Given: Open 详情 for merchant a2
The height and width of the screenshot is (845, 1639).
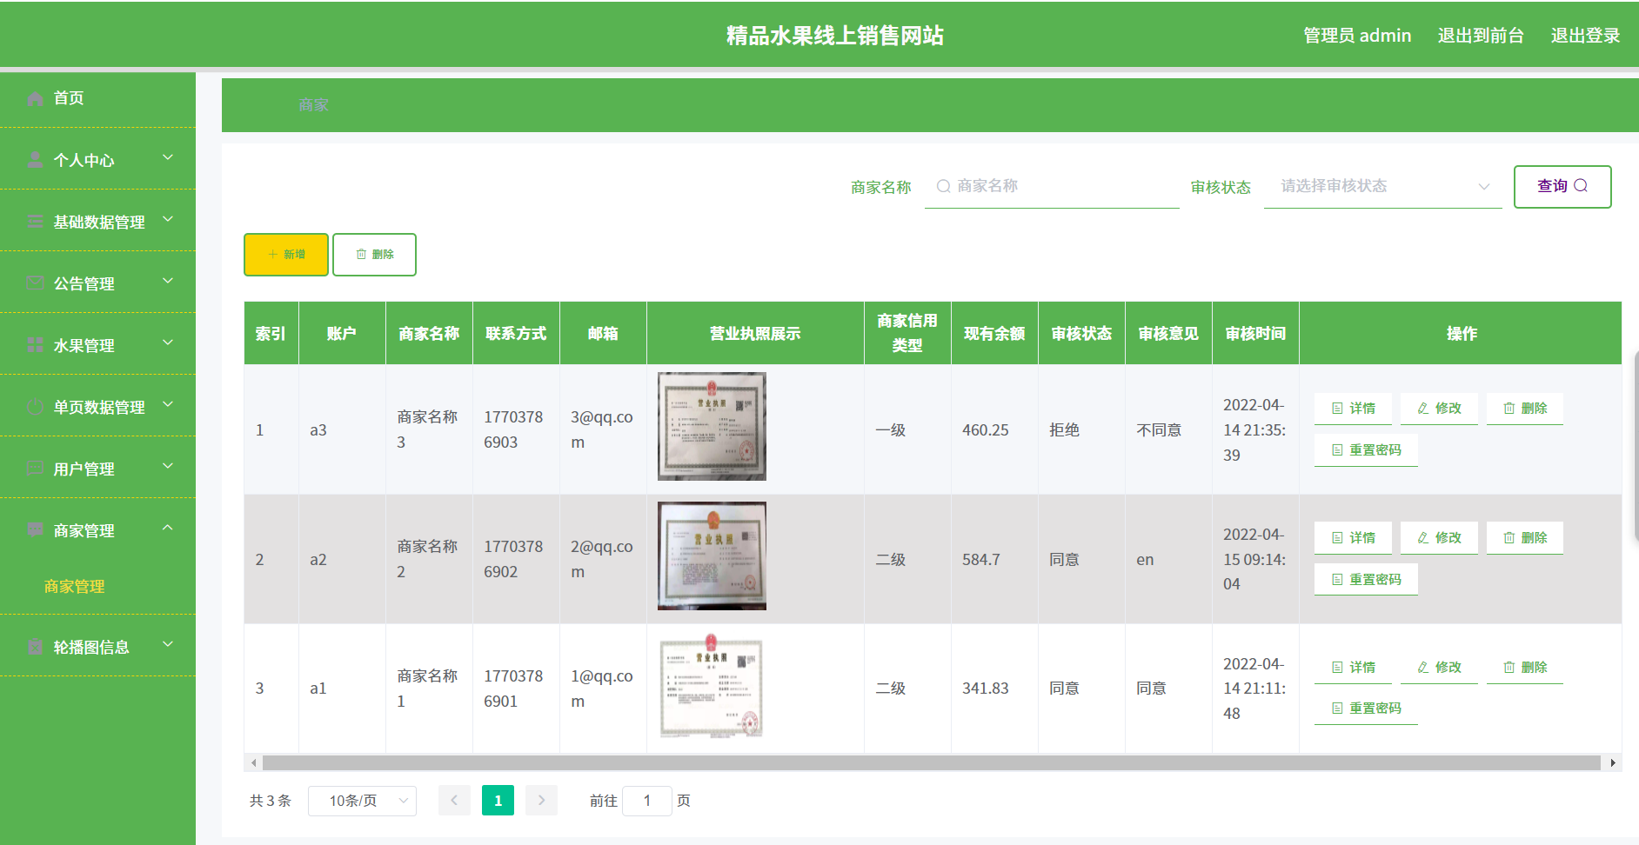Looking at the screenshot, I should point(1353,538).
